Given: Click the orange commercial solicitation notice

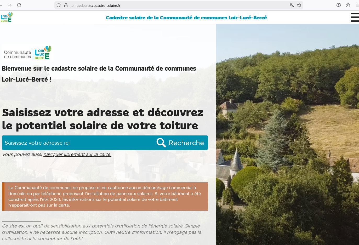Looking at the screenshot, I should click(x=105, y=196).
